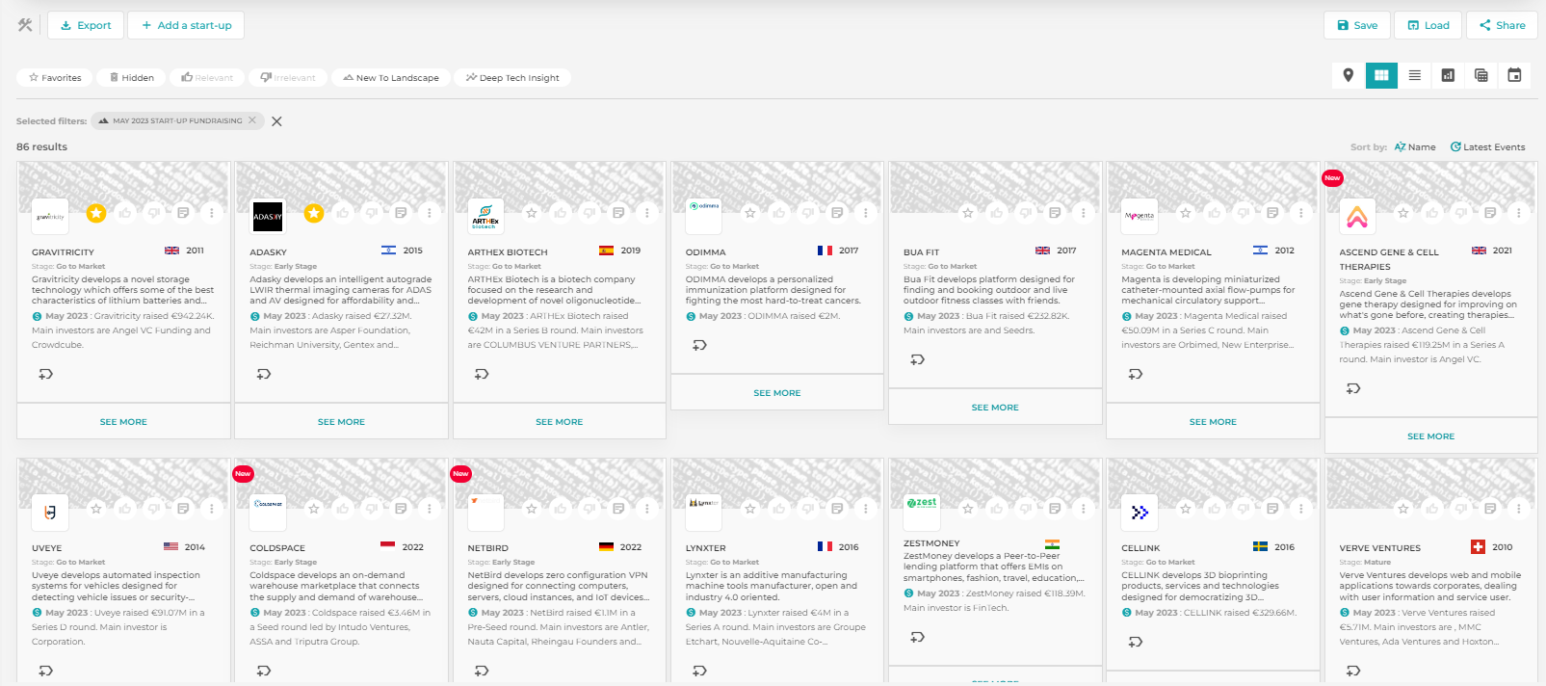See more about ODIMMA
1546x686 pixels.
tap(777, 393)
